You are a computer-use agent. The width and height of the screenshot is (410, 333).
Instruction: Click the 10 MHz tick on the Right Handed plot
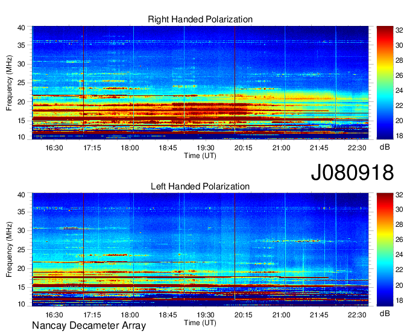tap(22, 137)
